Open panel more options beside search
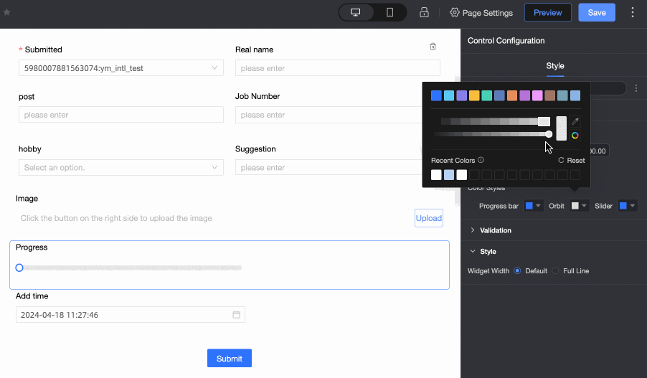 coord(636,88)
